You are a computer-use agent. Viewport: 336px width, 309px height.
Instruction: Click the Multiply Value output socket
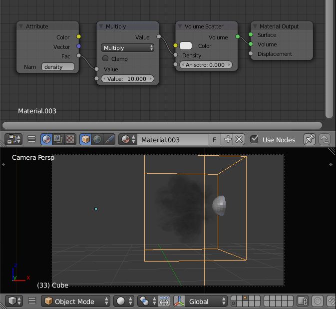coord(159,36)
